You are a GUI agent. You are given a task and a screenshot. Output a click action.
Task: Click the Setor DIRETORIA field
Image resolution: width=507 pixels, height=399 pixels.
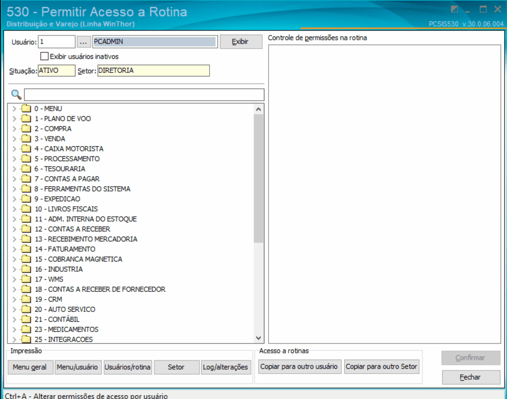point(154,71)
